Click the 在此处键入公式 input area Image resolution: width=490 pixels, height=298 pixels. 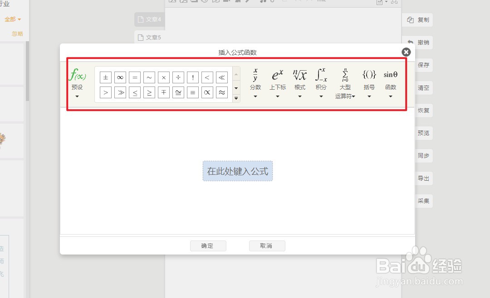(x=237, y=171)
